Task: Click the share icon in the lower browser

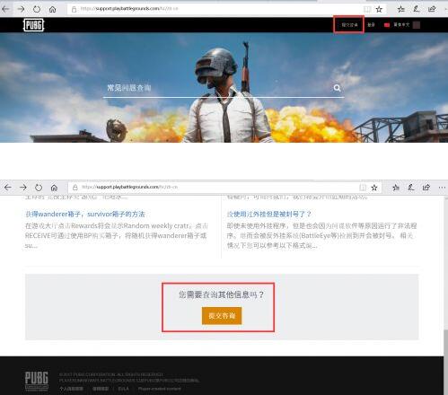Action: (x=426, y=188)
